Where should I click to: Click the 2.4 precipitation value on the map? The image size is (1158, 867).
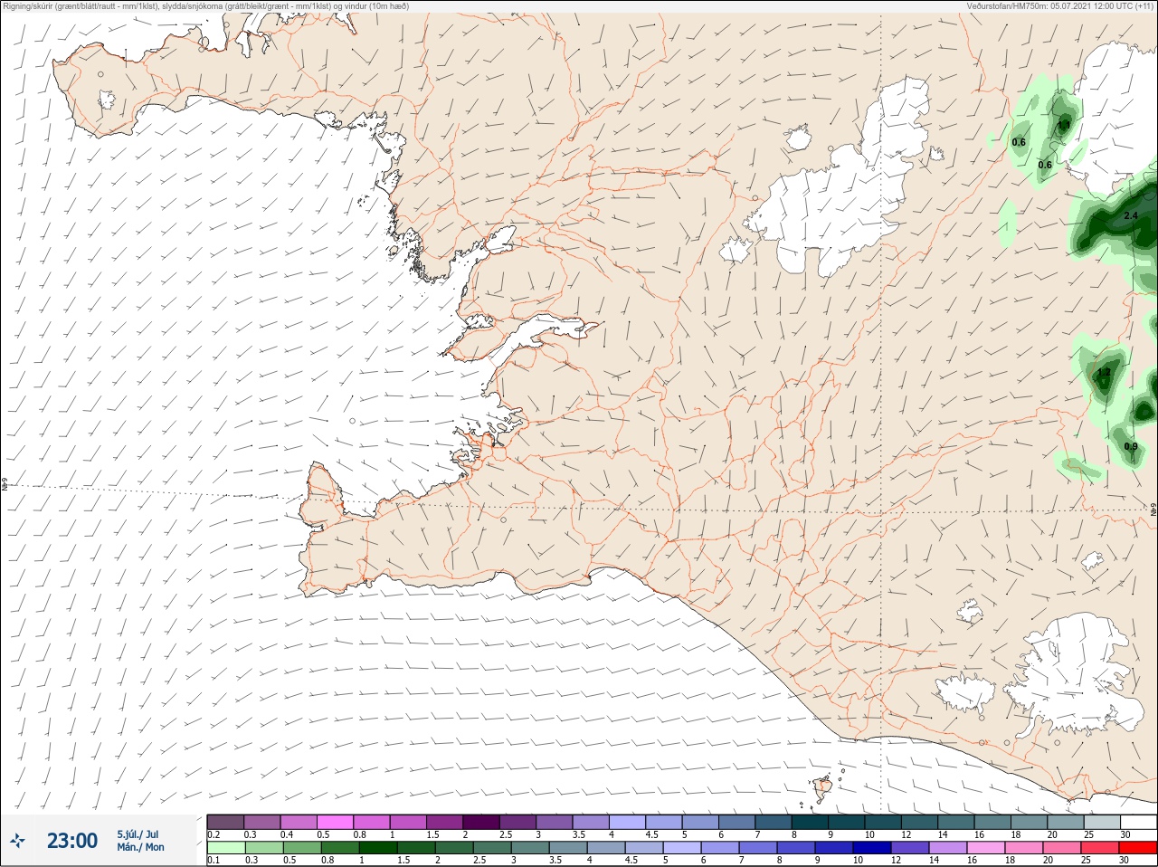point(1130,216)
